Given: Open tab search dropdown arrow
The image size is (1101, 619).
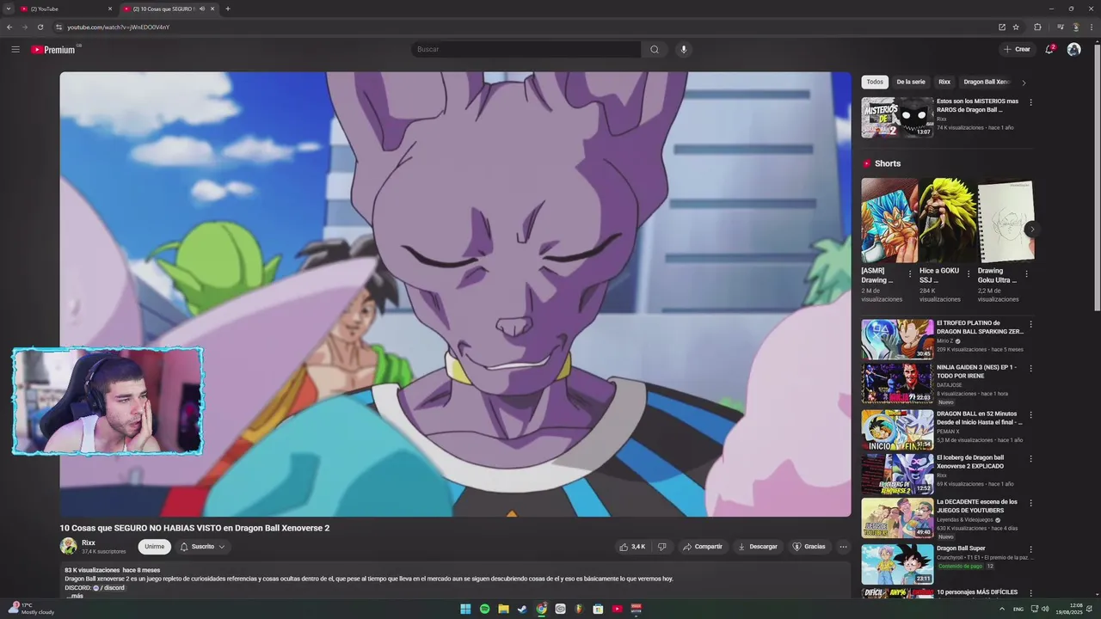Looking at the screenshot, I should click(9, 9).
